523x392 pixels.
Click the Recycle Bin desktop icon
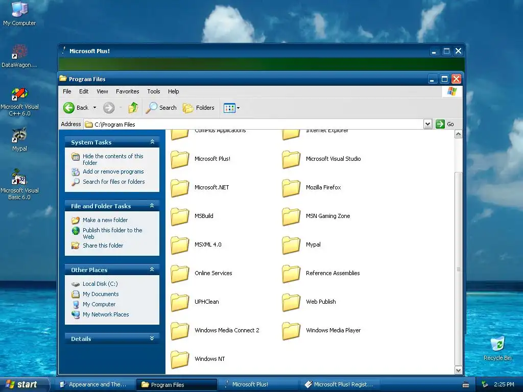tap(497, 349)
